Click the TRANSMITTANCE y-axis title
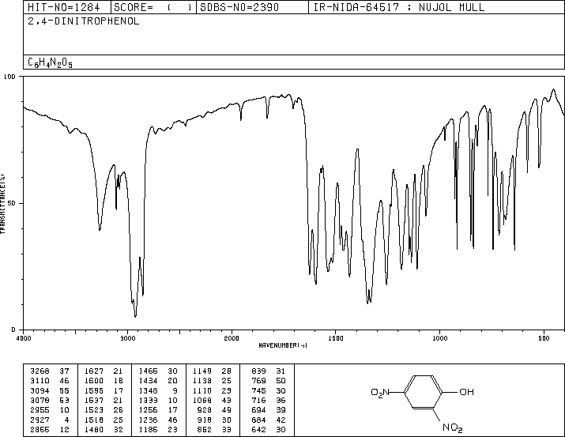 3,204
